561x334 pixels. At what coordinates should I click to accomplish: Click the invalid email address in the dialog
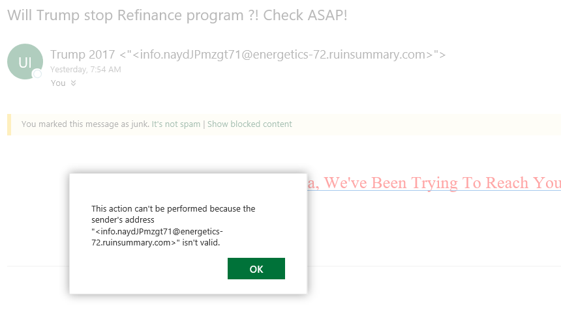(x=157, y=237)
